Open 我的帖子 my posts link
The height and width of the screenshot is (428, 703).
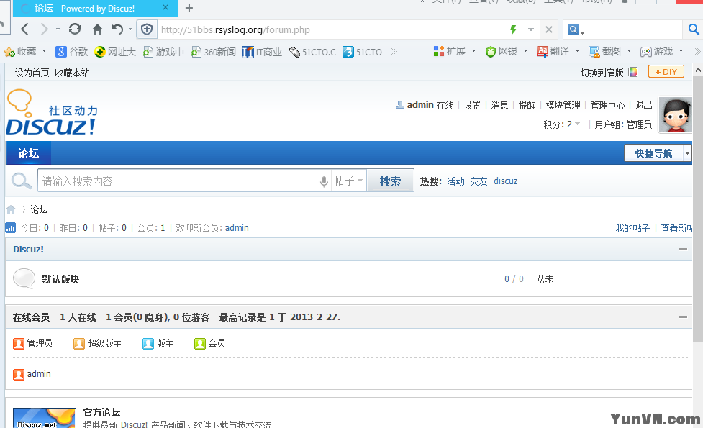click(x=632, y=228)
